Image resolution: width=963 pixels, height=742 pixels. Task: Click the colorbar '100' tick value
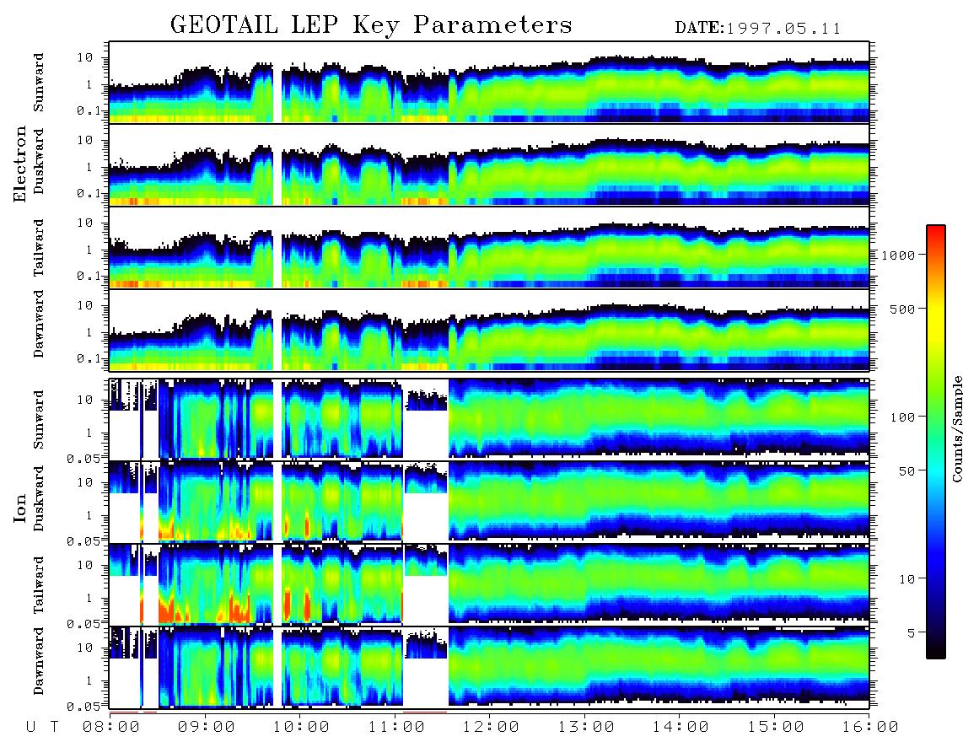click(903, 417)
